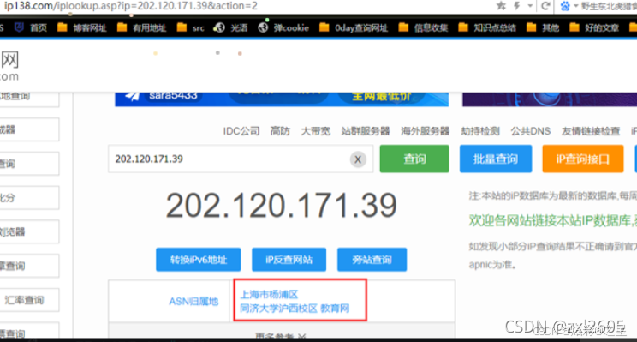Open dropdown arrow next to lightning icon
637x342 pixels.
pos(530,6)
